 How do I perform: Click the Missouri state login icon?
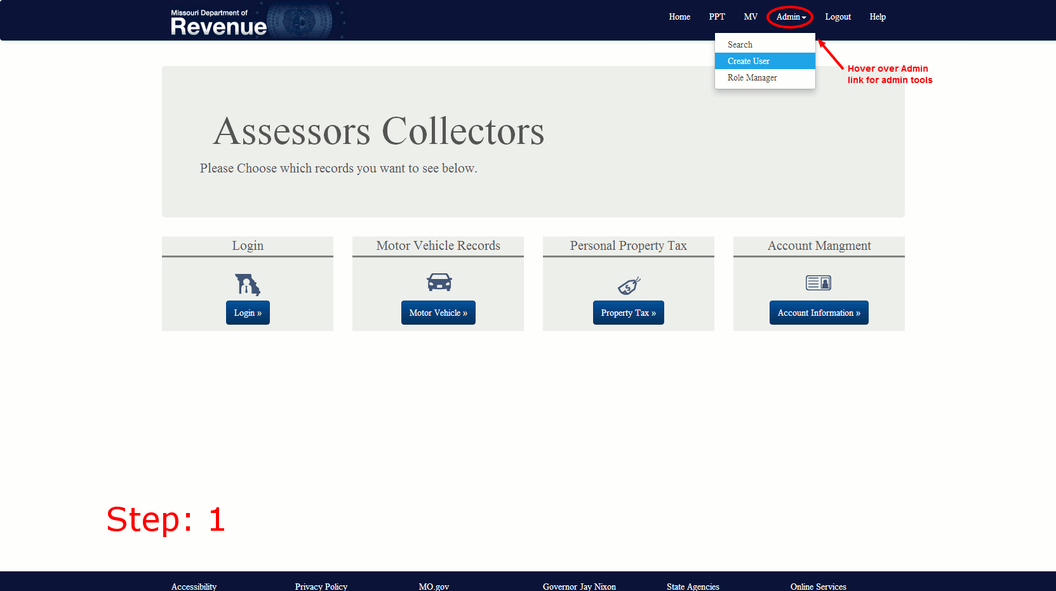tap(248, 285)
